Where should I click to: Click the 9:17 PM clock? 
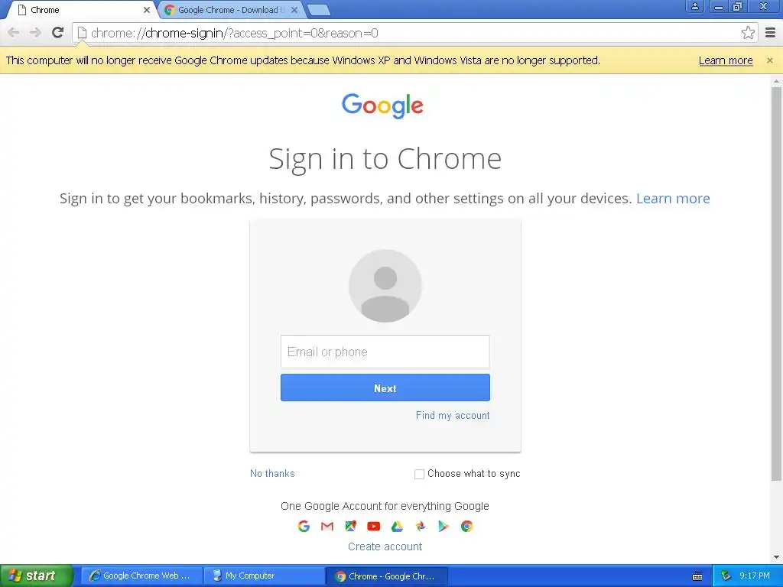[x=755, y=576]
